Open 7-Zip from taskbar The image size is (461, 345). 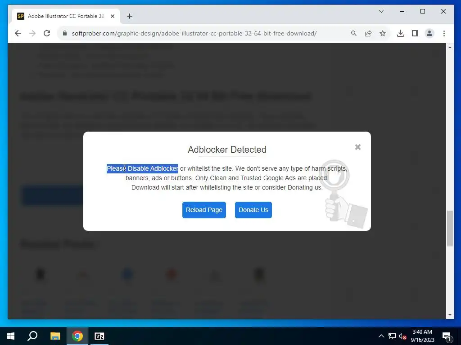click(x=99, y=336)
